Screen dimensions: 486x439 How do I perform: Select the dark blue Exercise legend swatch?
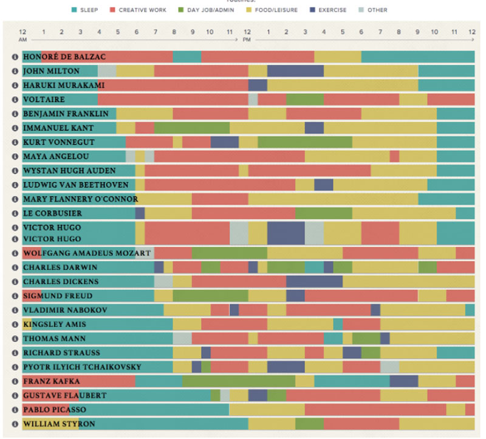pos(312,10)
